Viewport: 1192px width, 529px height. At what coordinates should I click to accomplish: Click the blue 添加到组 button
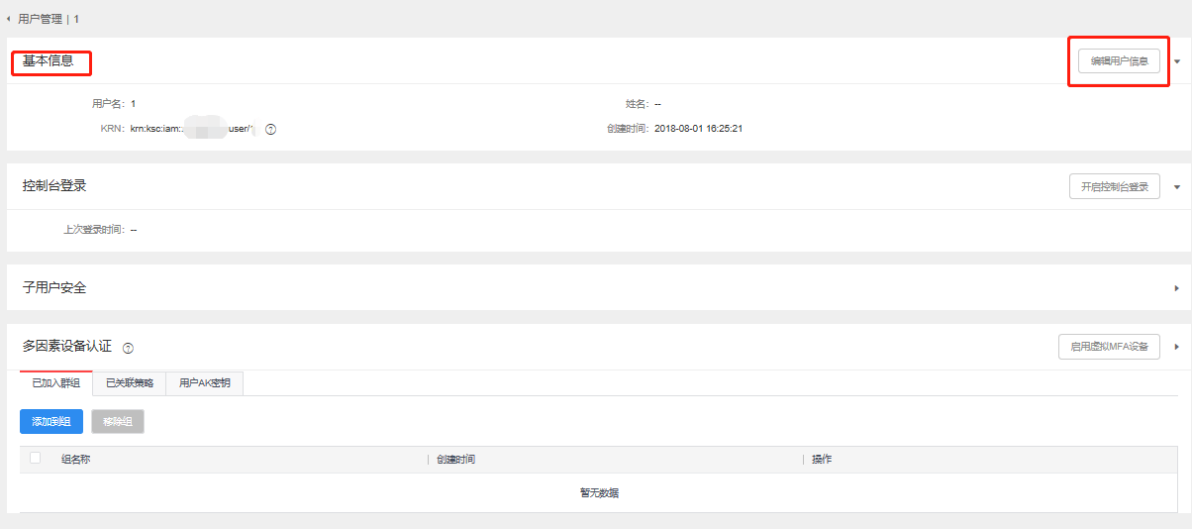coord(51,421)
